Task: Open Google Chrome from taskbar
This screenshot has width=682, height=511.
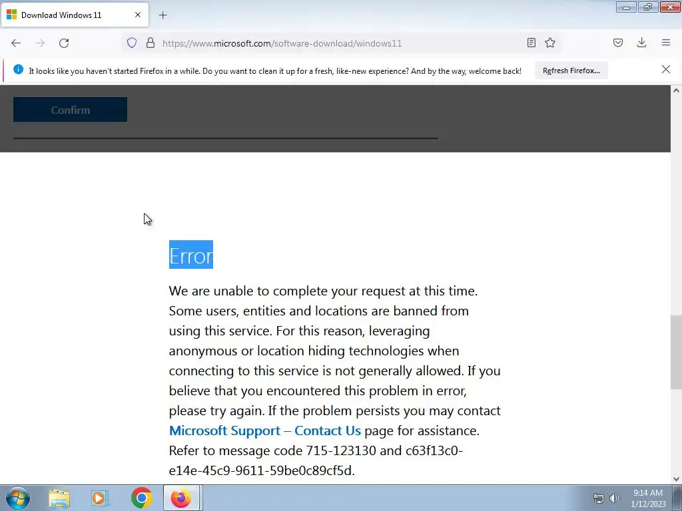Action: pyautogui.click(x=141, y=498)
